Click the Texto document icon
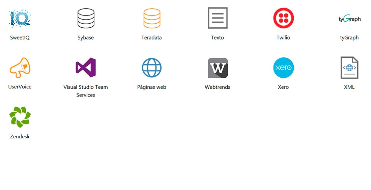Screen dimensions: 371x190 coord(218,18)
